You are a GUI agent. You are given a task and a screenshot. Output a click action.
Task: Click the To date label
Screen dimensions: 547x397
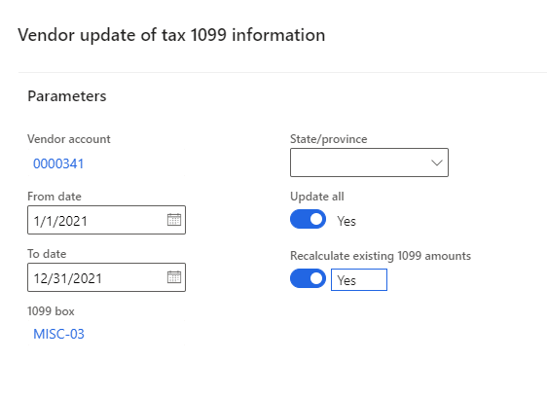point(47,254)
